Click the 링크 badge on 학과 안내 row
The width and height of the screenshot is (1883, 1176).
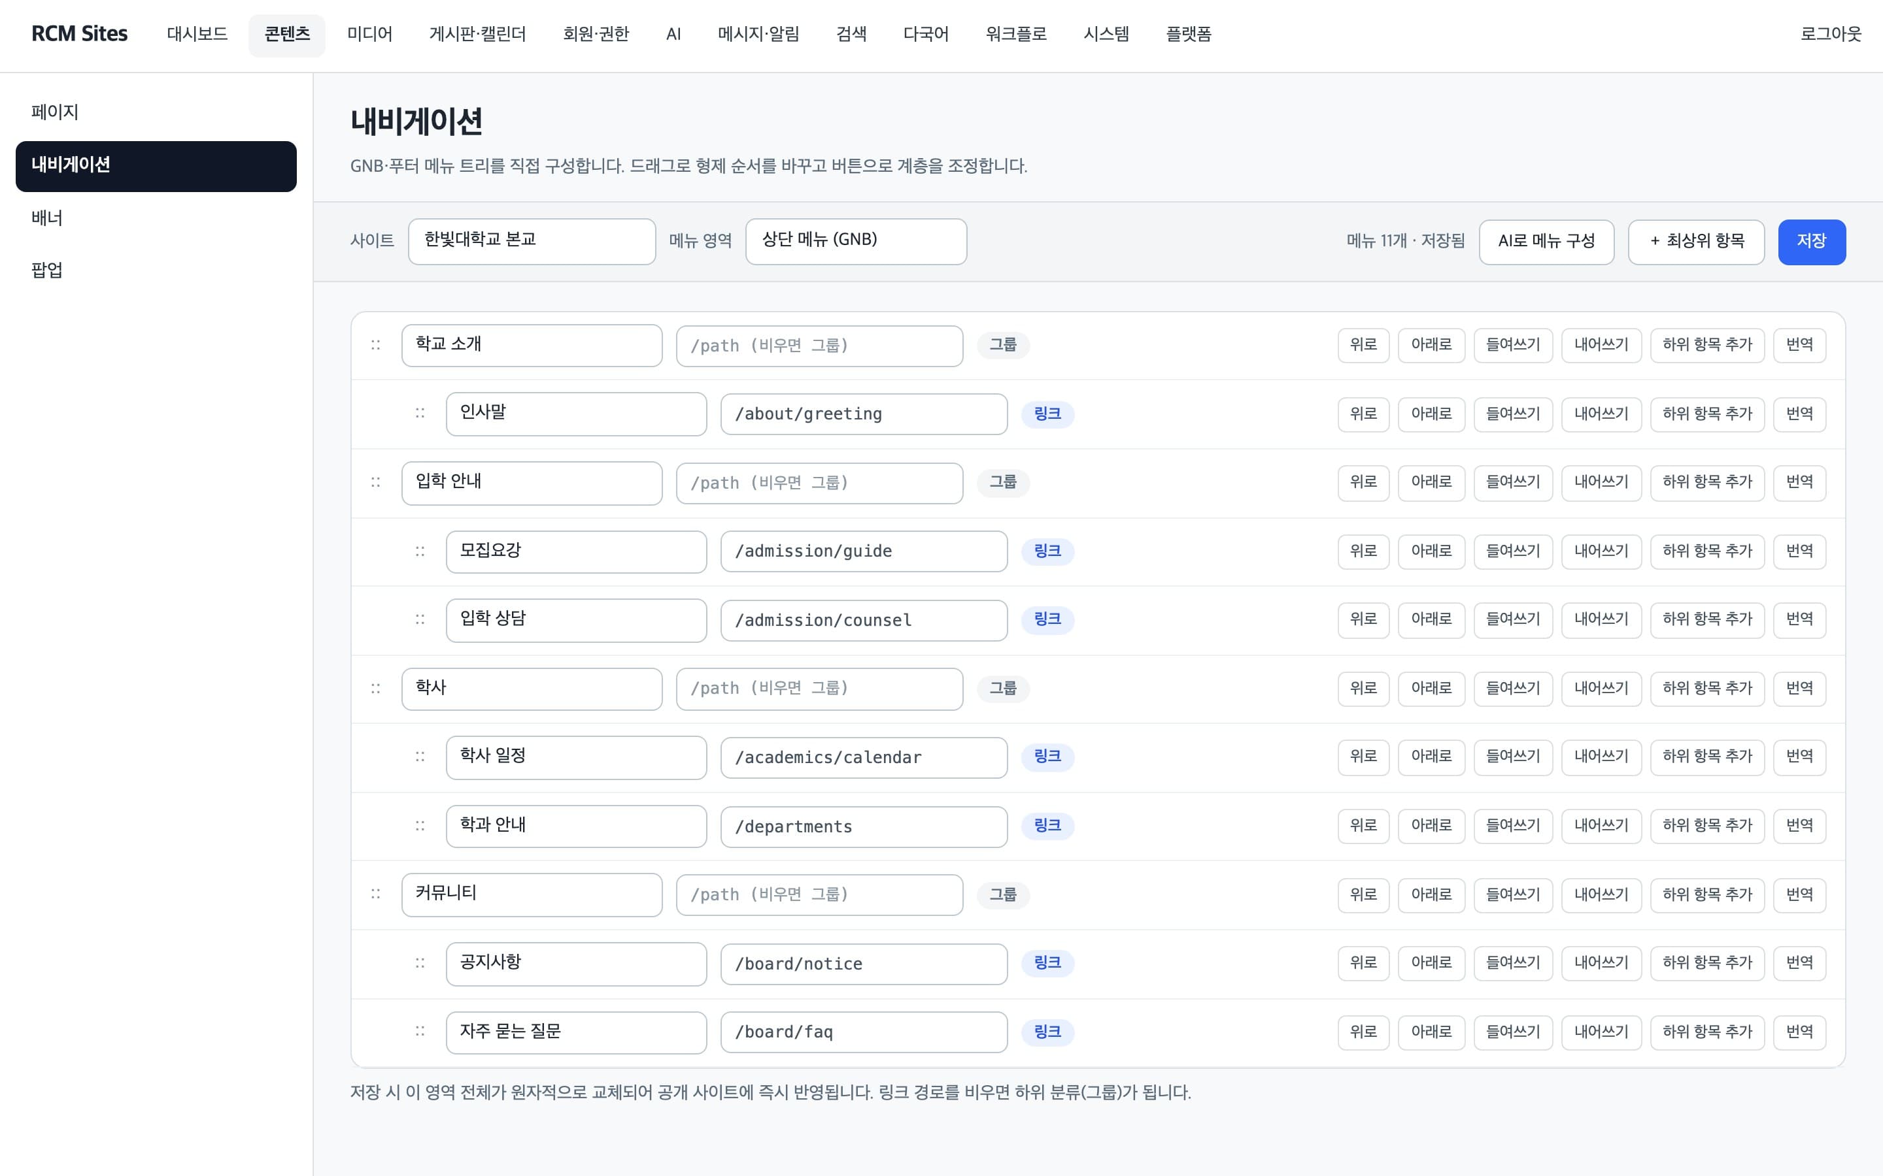(x=1047, y=825)
